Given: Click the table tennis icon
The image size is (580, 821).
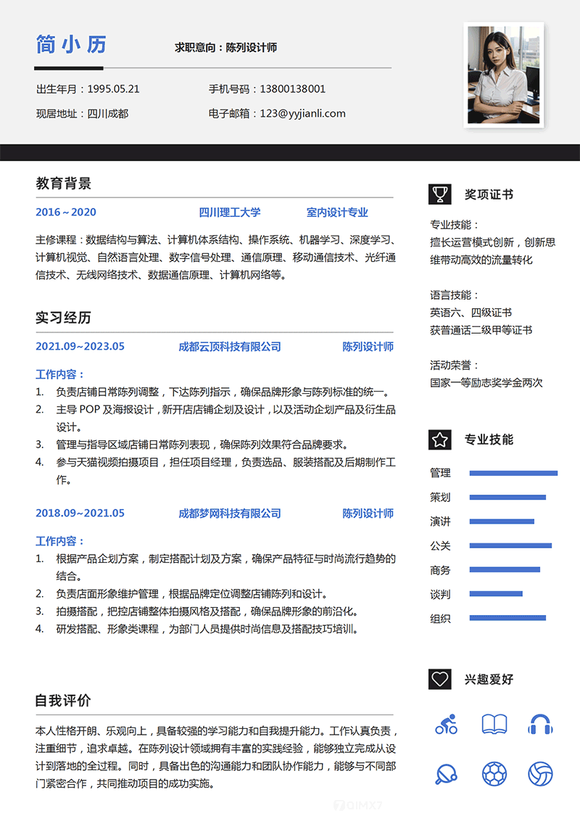Looking at the screenshot, I should [x=445, y=773].
